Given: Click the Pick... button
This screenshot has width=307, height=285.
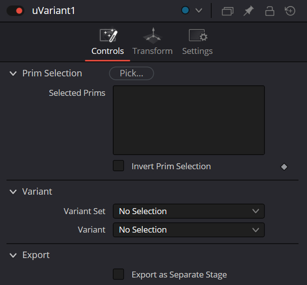Looking at the screenshot, I should 131,73.
